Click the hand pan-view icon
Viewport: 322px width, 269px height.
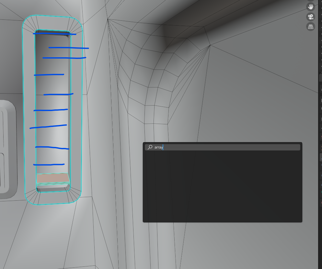click(310, 6)
